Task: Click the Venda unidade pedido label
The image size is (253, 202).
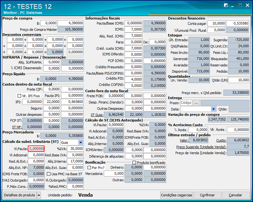Action: 86,195
